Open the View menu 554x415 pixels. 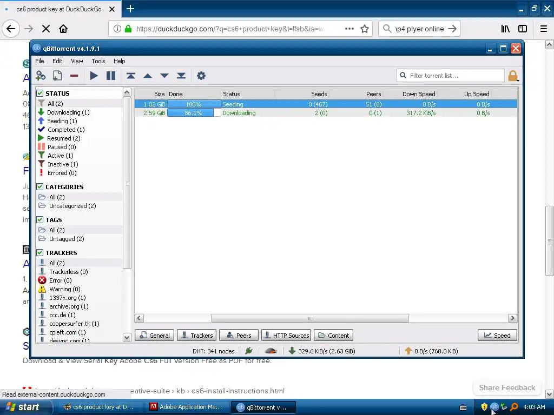click(77, 61)
